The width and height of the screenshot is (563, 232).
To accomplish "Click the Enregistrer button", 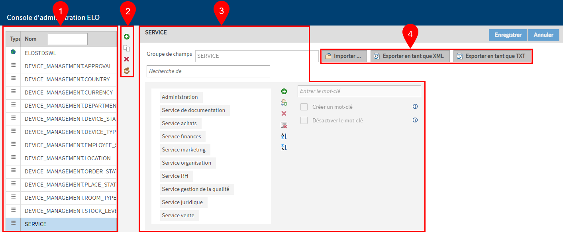I will (508, 35).
